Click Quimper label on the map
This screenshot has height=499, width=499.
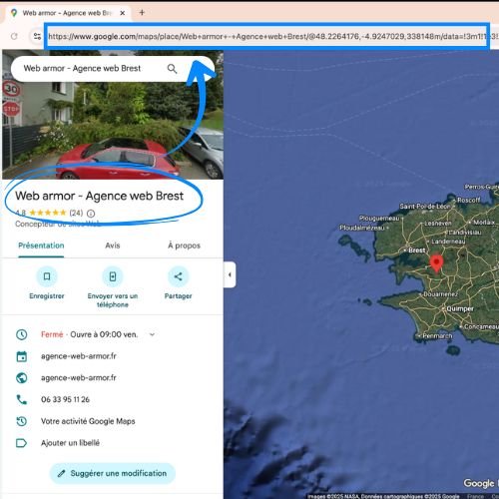(460, 308)
